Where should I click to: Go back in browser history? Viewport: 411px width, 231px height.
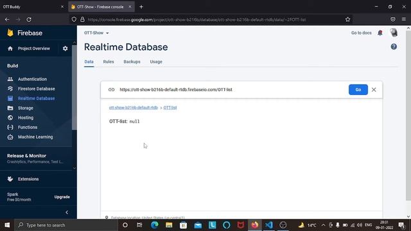[x=7, y=20]
